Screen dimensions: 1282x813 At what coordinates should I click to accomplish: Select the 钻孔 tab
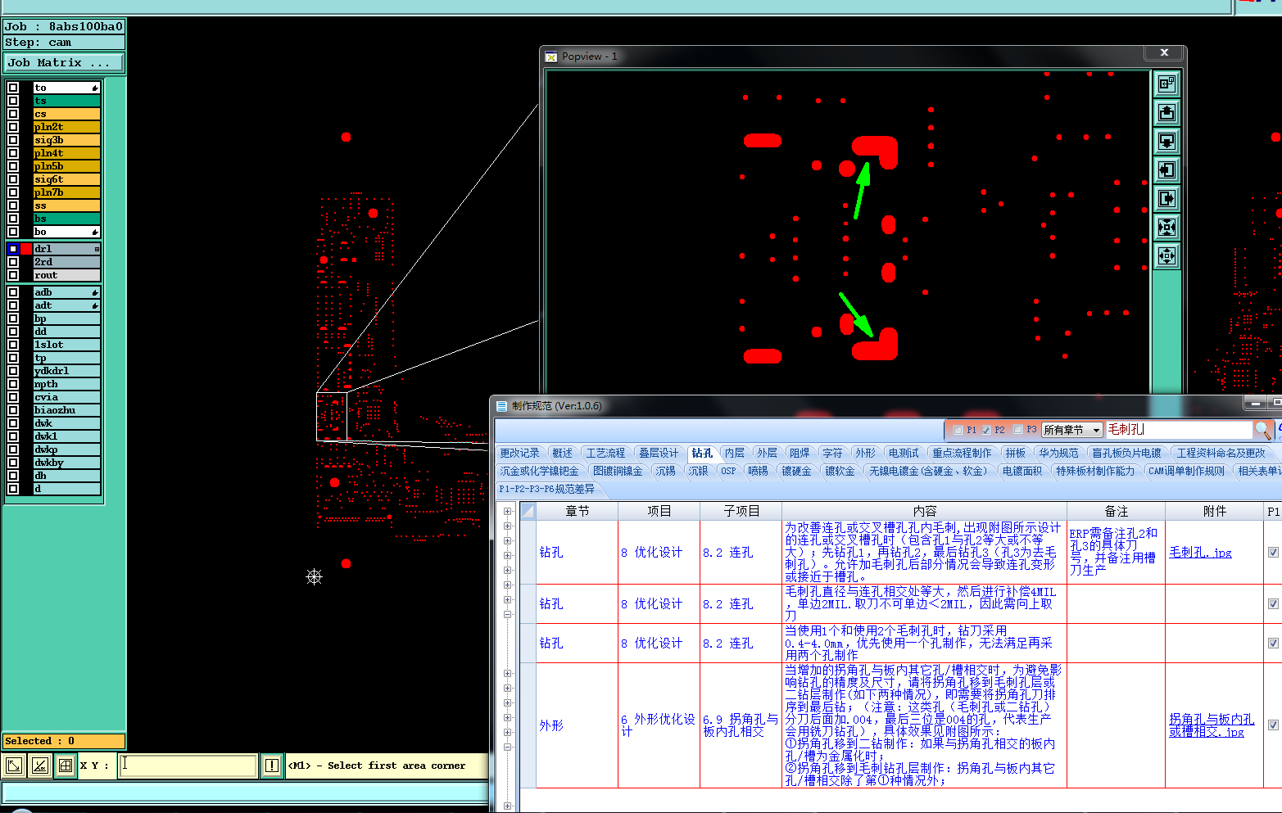(702, 453)
